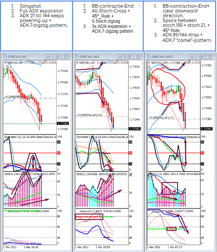The height and width of the screenshot is (252, 217).
Task: Maximize the GBPCAD.r,M15 chart window
Action: (201, 57)
